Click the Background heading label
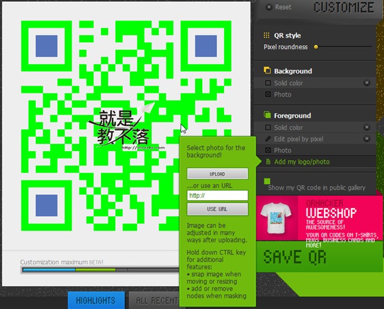This screenshot has height=309, width=384. [293, 71]
